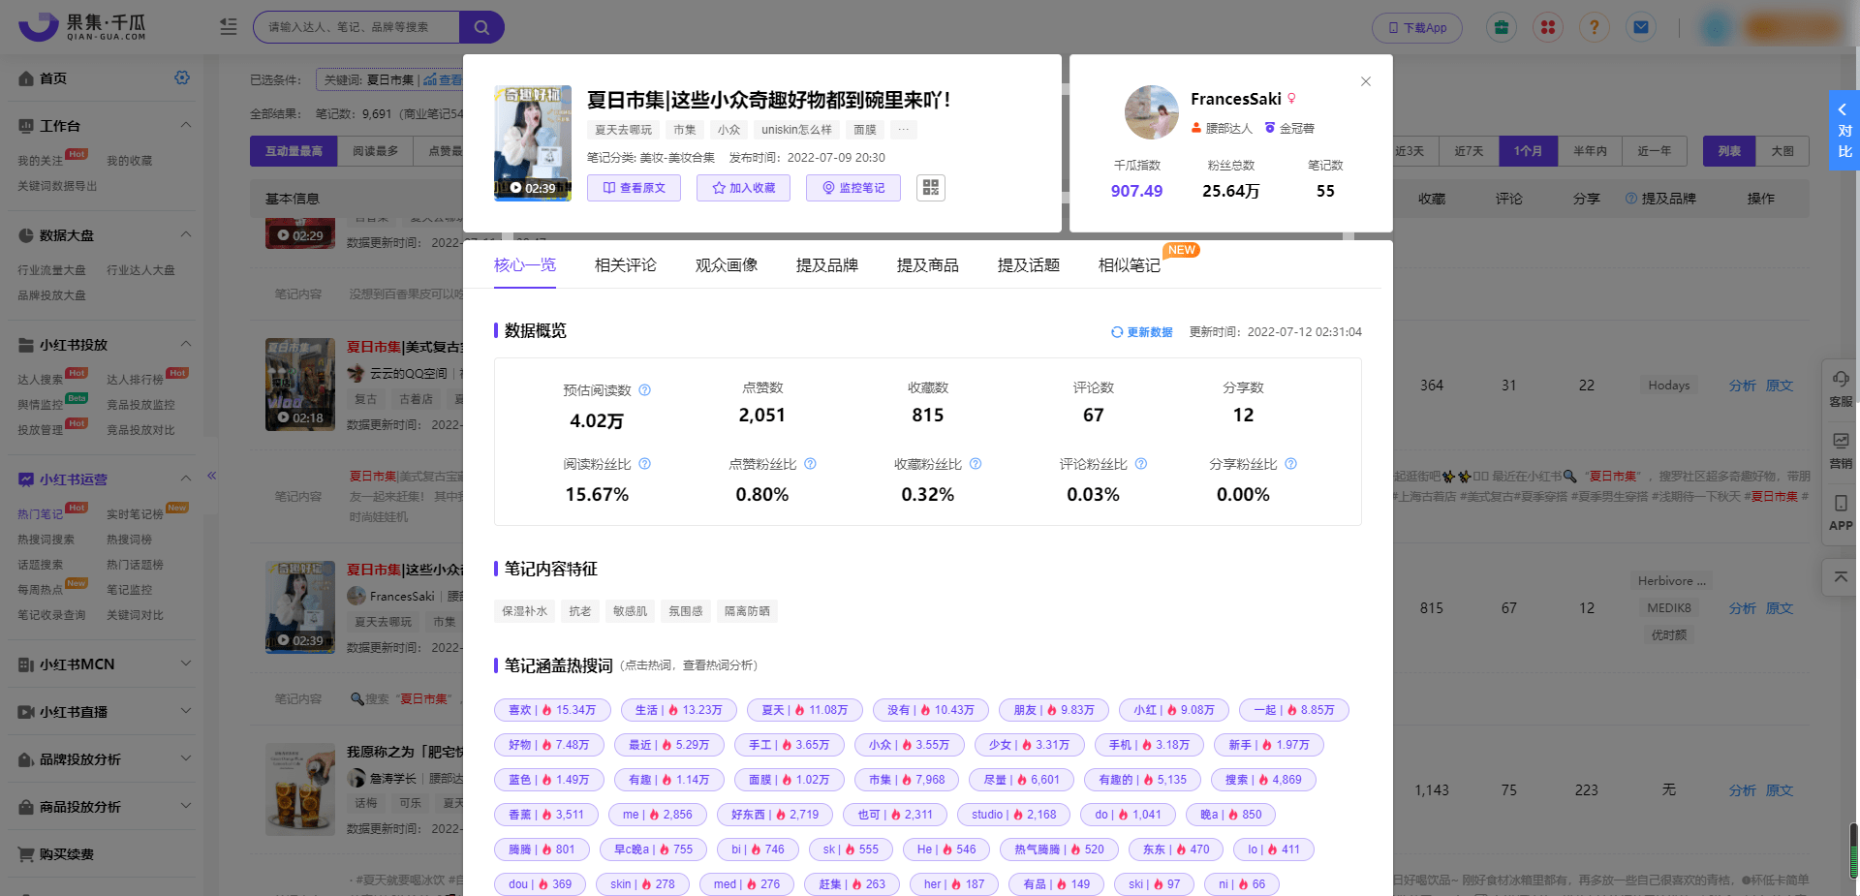Sort by 互动量最高

[294, 151]
